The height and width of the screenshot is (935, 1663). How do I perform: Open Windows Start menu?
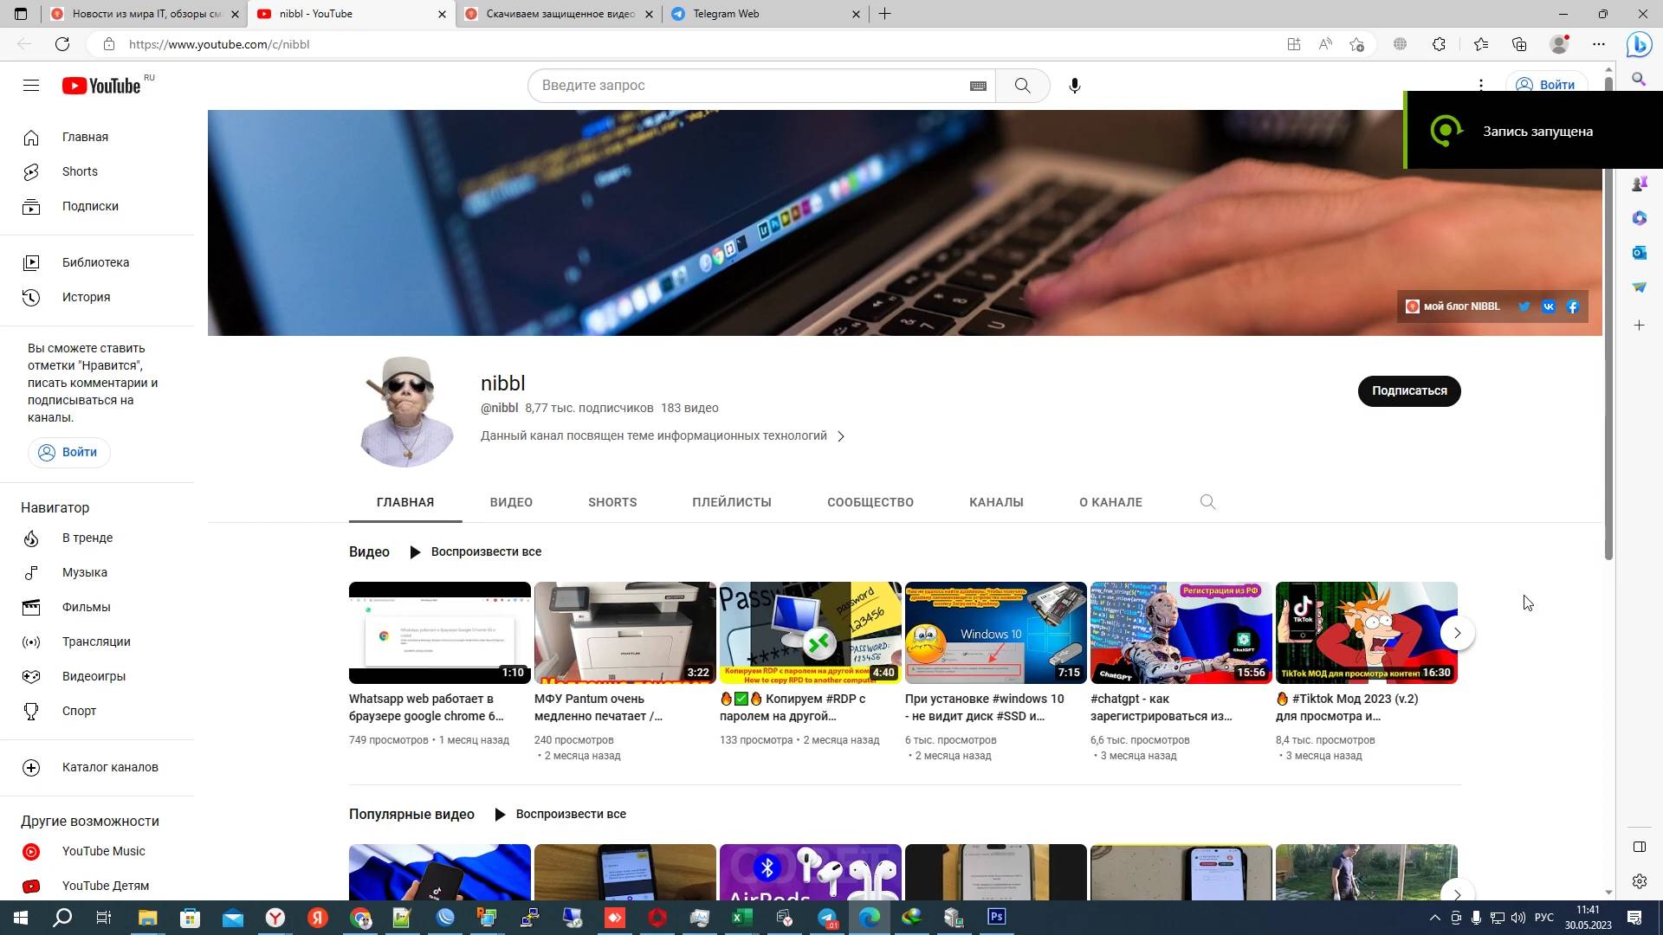[21, 918]
